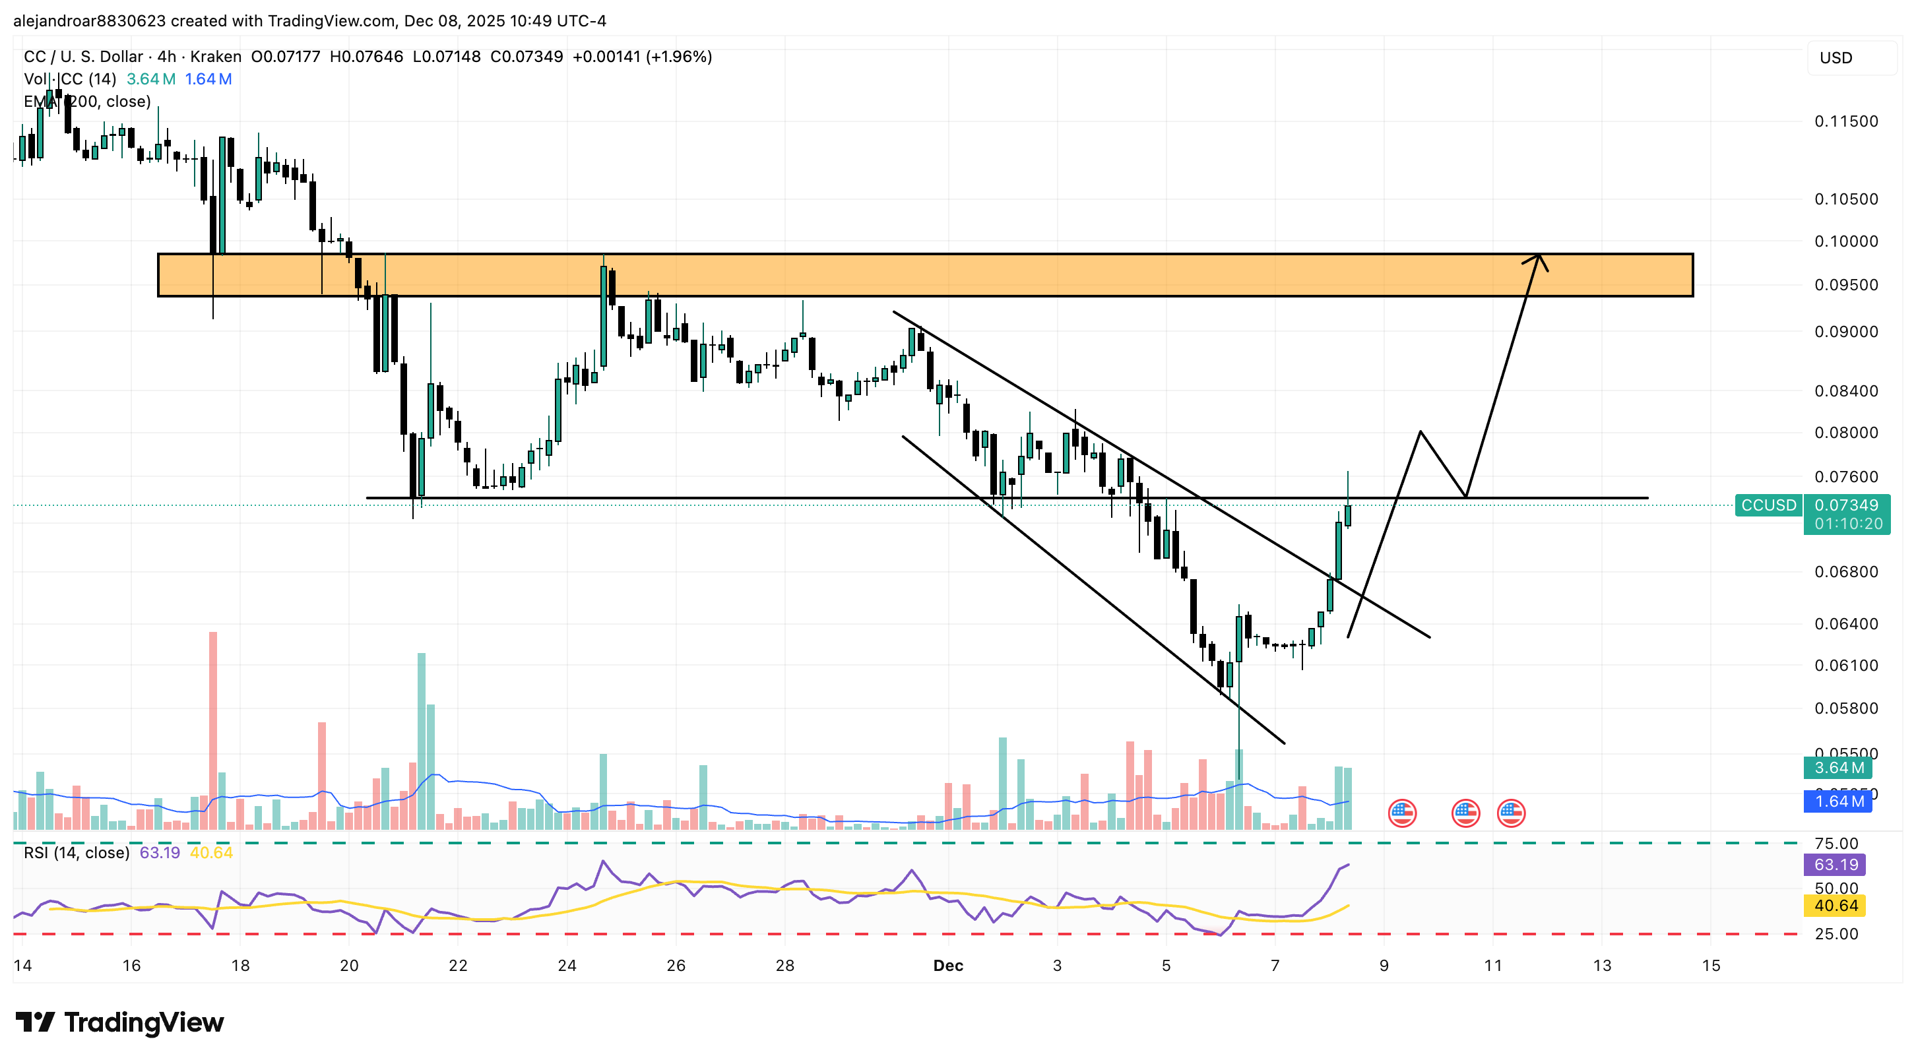Click the middle US economic event flag icon
The height and width of the screenshot is (1062, 1916).
(x=1465, y=813)
